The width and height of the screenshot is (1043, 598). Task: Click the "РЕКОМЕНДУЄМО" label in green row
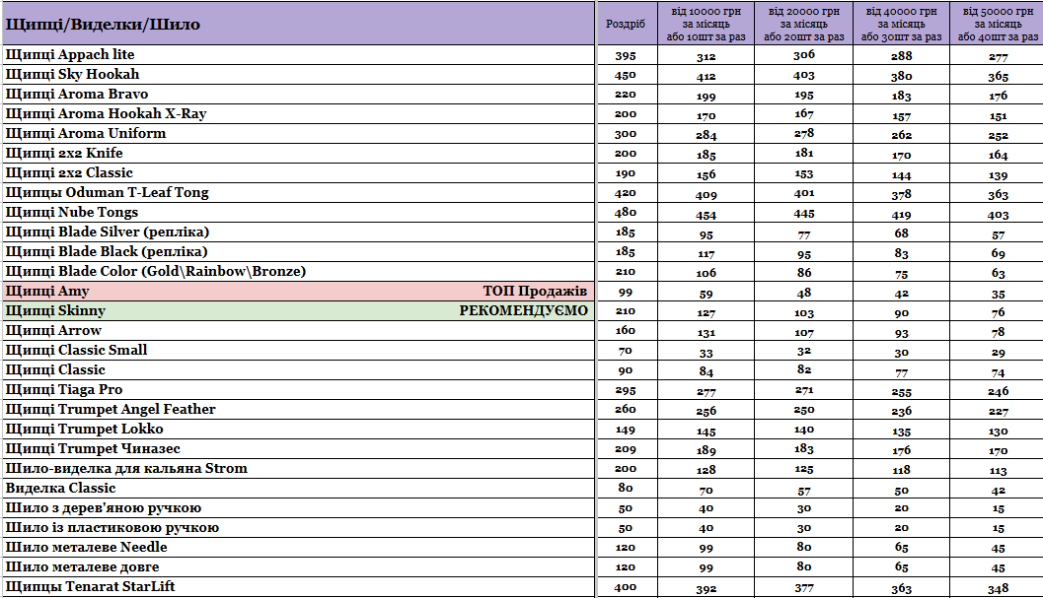[523, 311]
